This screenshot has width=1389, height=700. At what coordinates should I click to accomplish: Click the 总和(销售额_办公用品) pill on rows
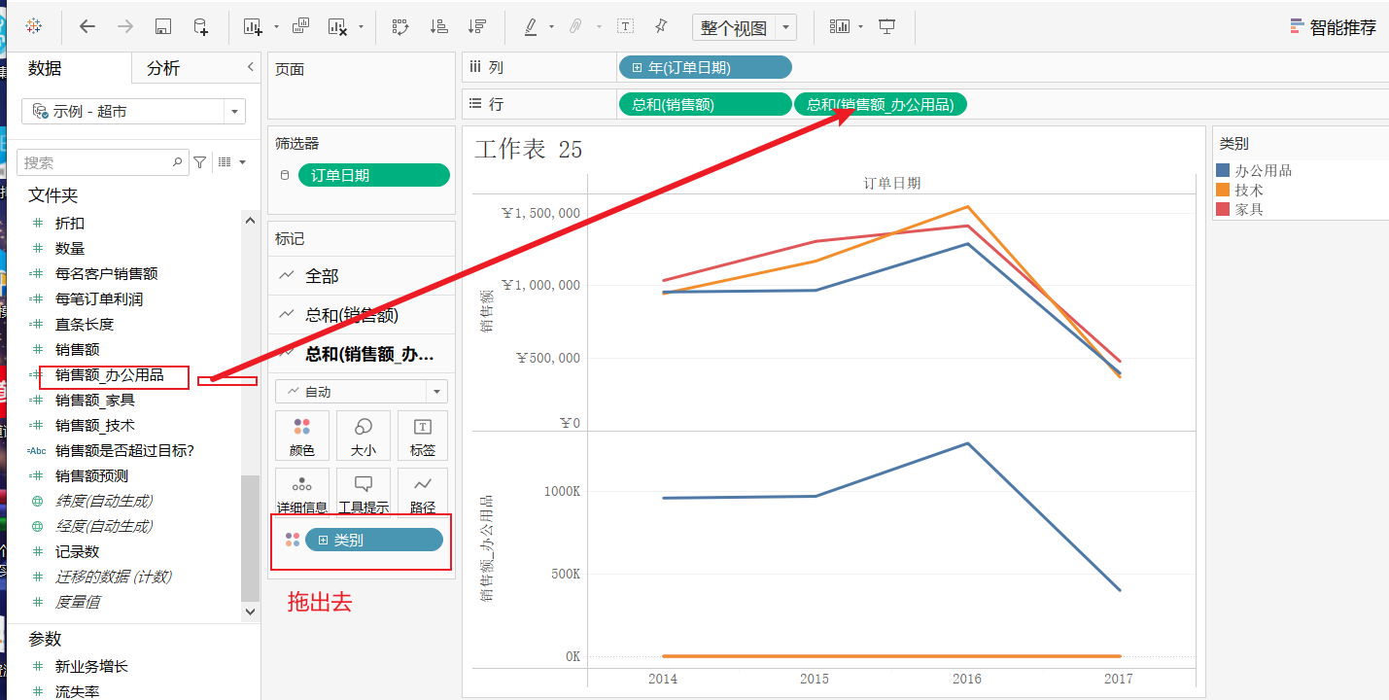pyautogui.click(x=881, y=105)
